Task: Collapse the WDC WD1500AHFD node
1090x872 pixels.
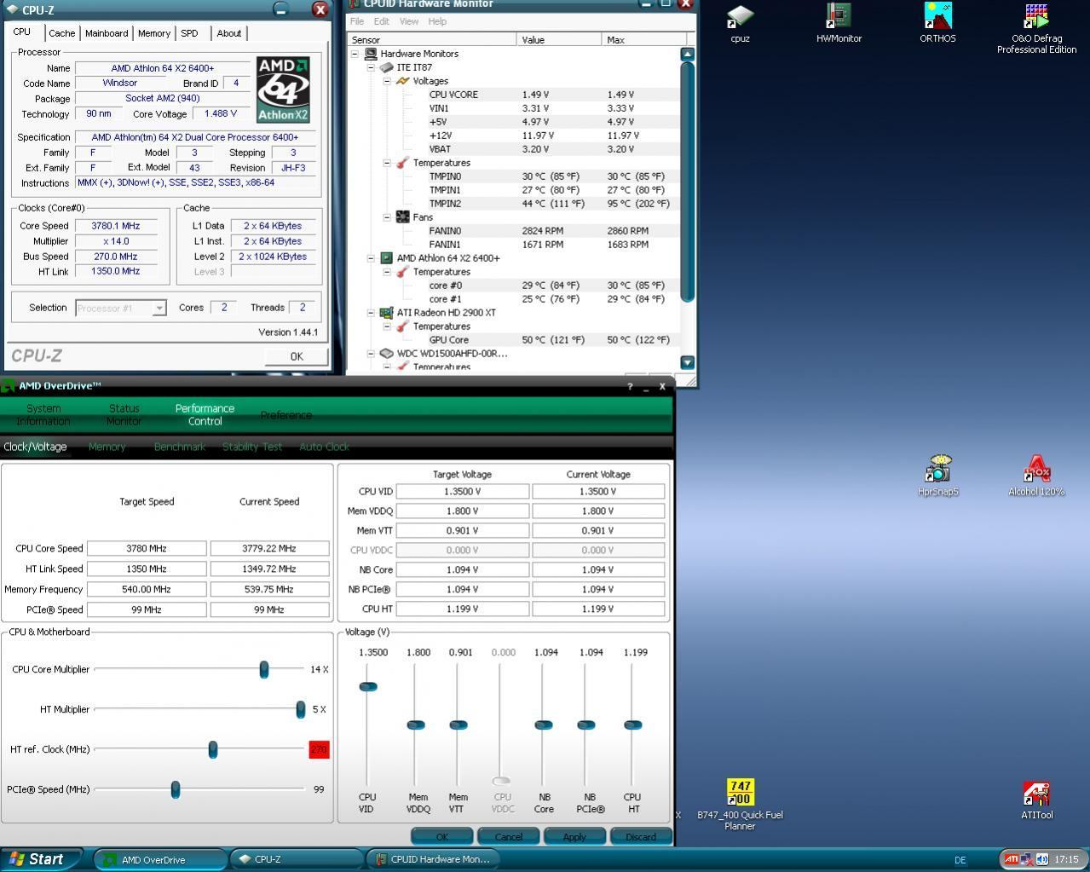Action: pos(371,353)
